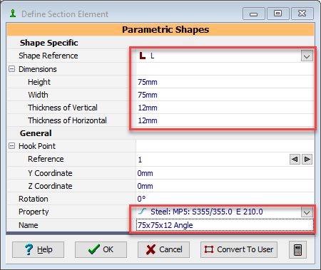Viewport: 321px width, 270px height.
Task: Step Hook Point reference to previous
Action: [295, 159]
